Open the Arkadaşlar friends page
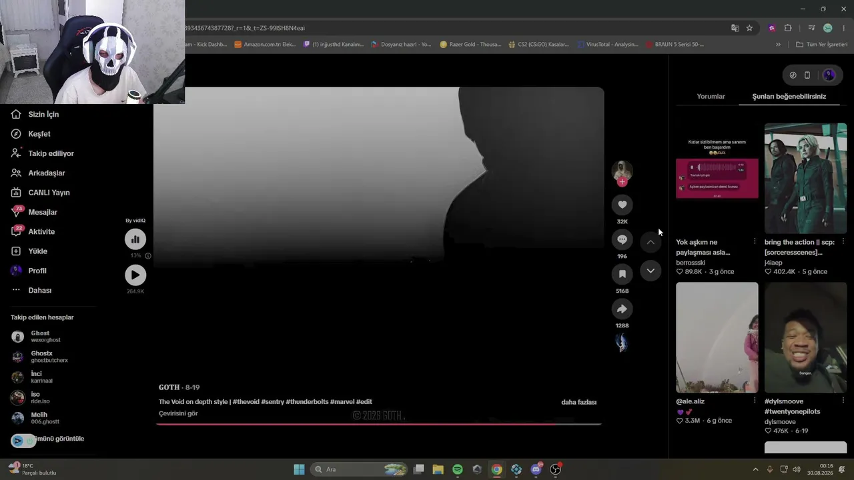This screenshot has width=854, height=480. [x=37, y=173]
